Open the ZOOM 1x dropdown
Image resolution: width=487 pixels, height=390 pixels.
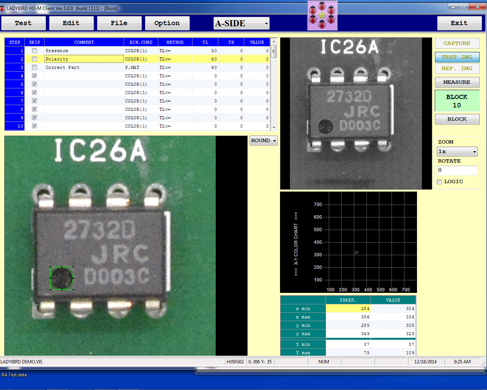[457, 152]
